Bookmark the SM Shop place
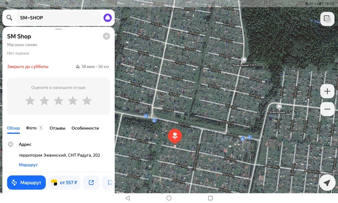The image size is (338, 203). click(110, 183)
